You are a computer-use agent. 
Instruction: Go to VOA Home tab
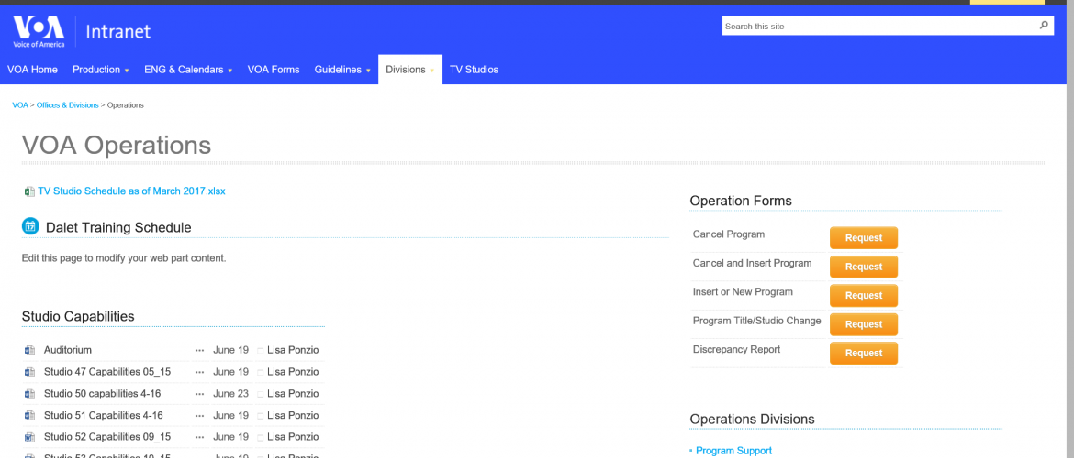32,70
